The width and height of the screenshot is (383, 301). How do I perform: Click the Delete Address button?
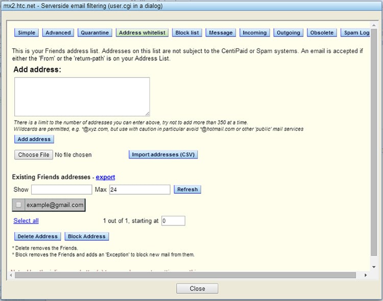point(38,236)
